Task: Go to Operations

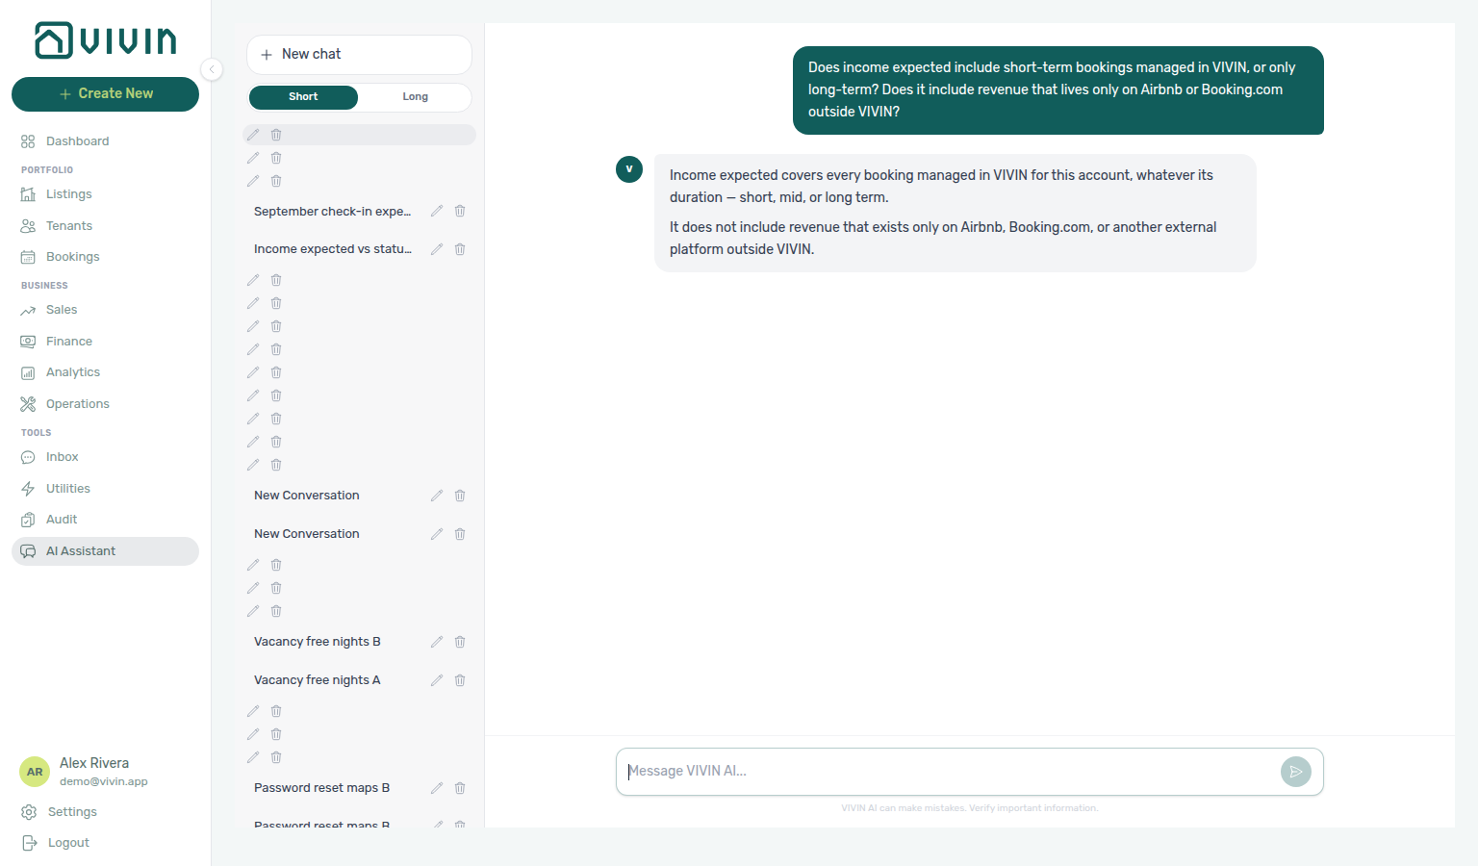Action: point(105,404)
